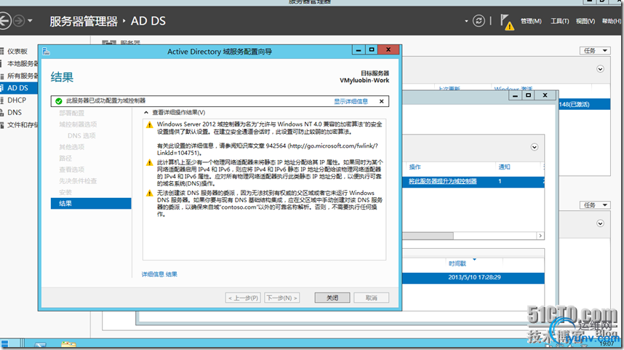Open PowerShell from the taskbar

click(40, 345)
